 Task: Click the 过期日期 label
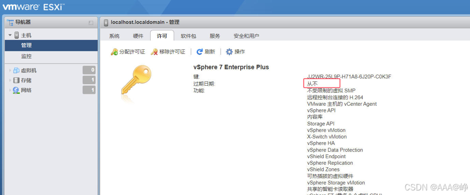pyautogui.click(x=205, y=84)
